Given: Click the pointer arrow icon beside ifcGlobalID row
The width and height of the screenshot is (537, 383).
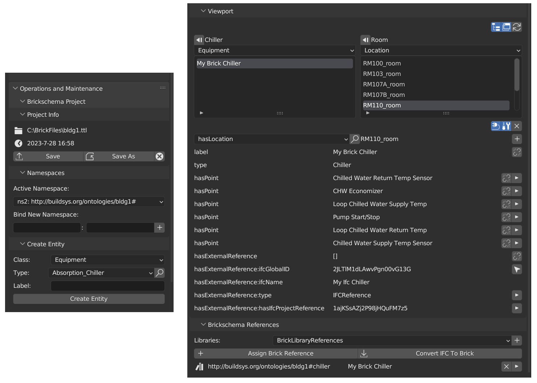Looking at the screenshot, I should [517, 269].
